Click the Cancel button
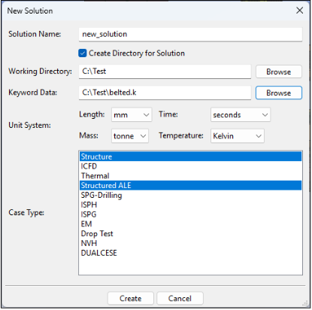The height and width of the screenshot is (310, 312). point(180,298)
